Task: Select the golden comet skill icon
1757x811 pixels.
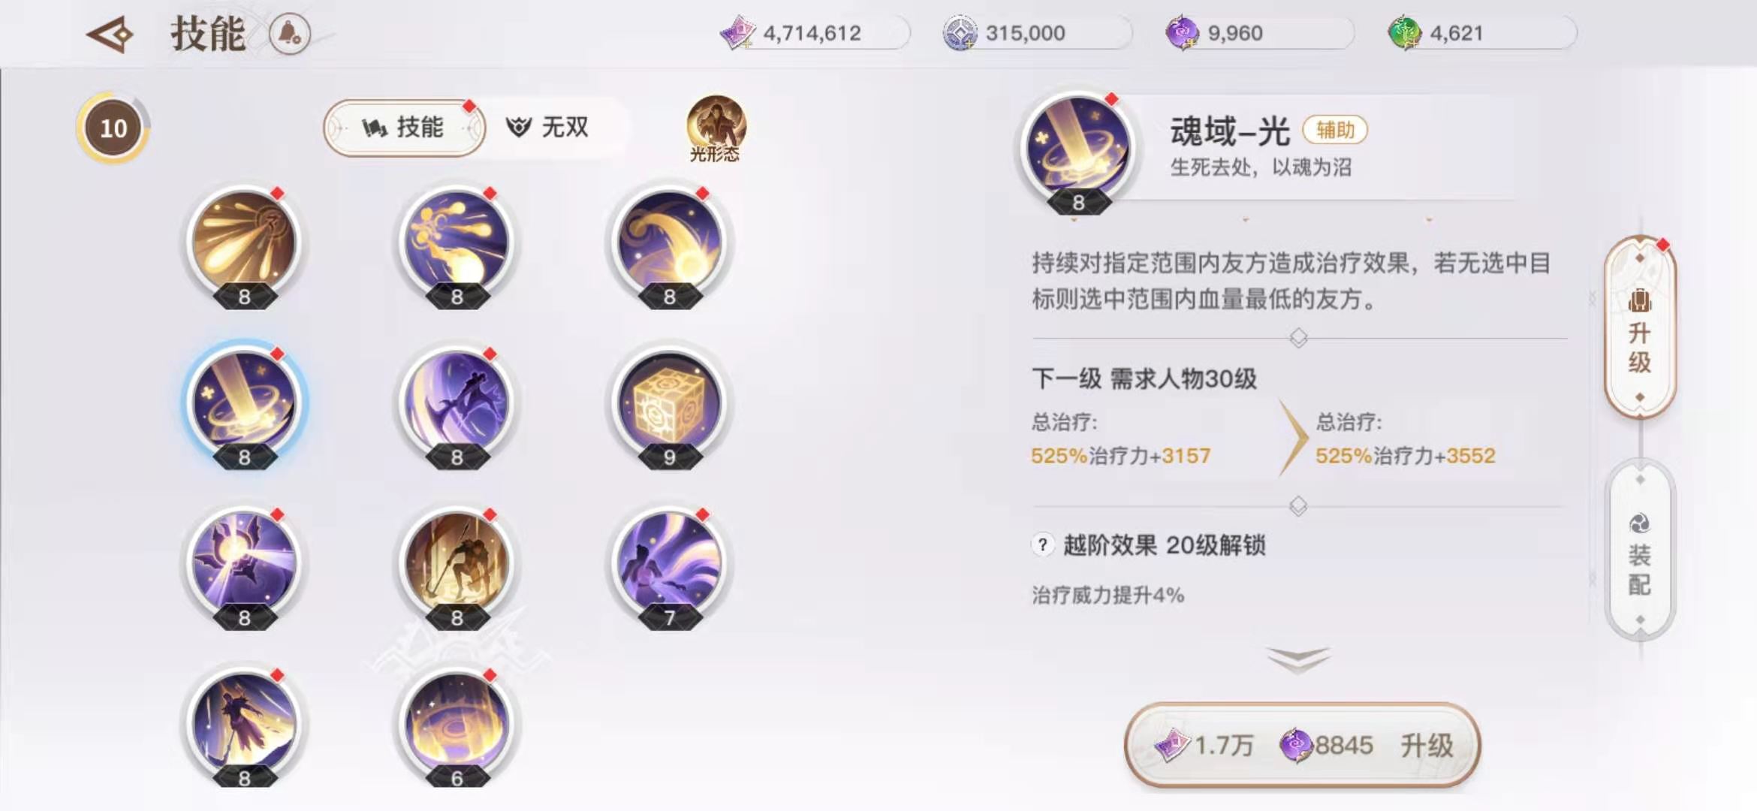Action: [669, 243]
